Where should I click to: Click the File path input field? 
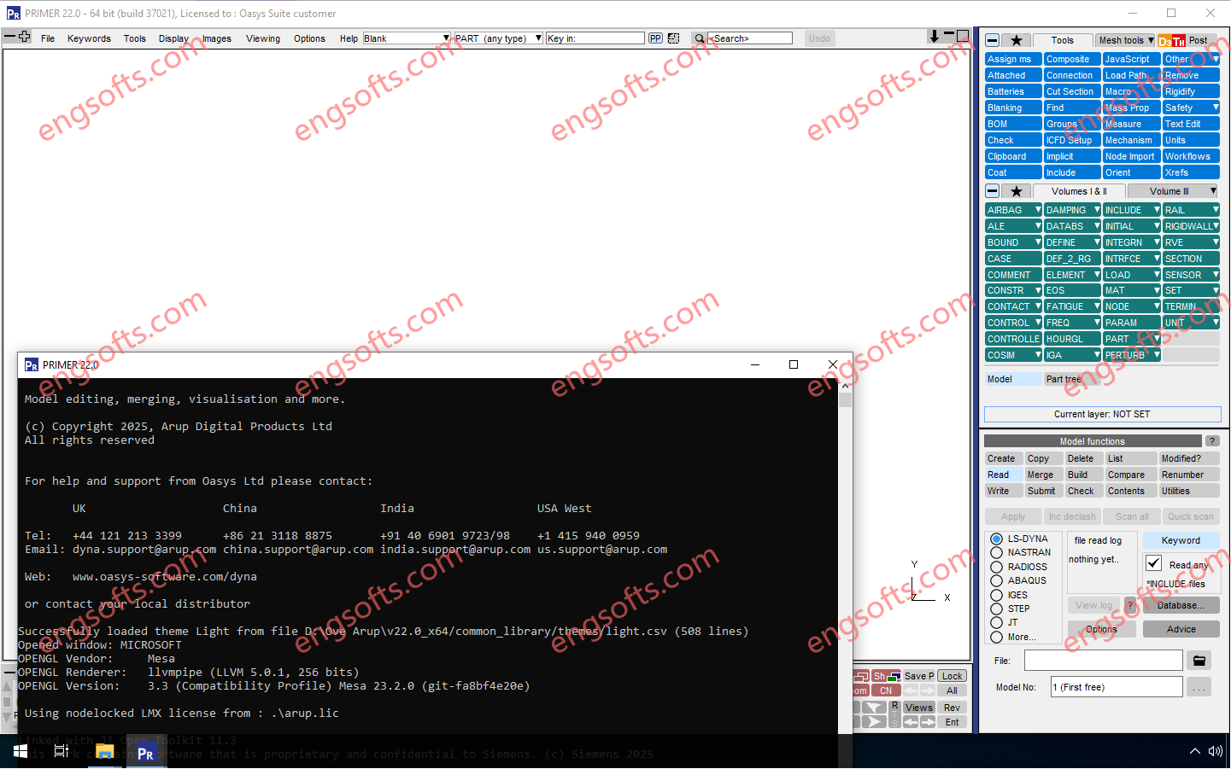1104,661
